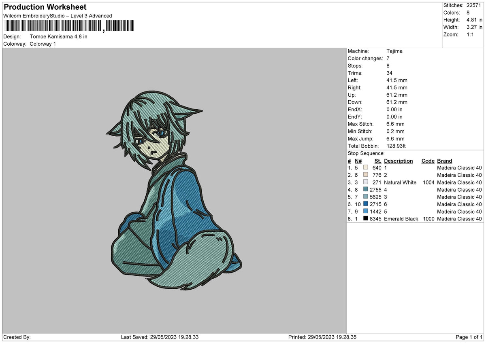Click the swatch with 2715 stitches
The width and height of the screenshot is (486, 343).
366,204
